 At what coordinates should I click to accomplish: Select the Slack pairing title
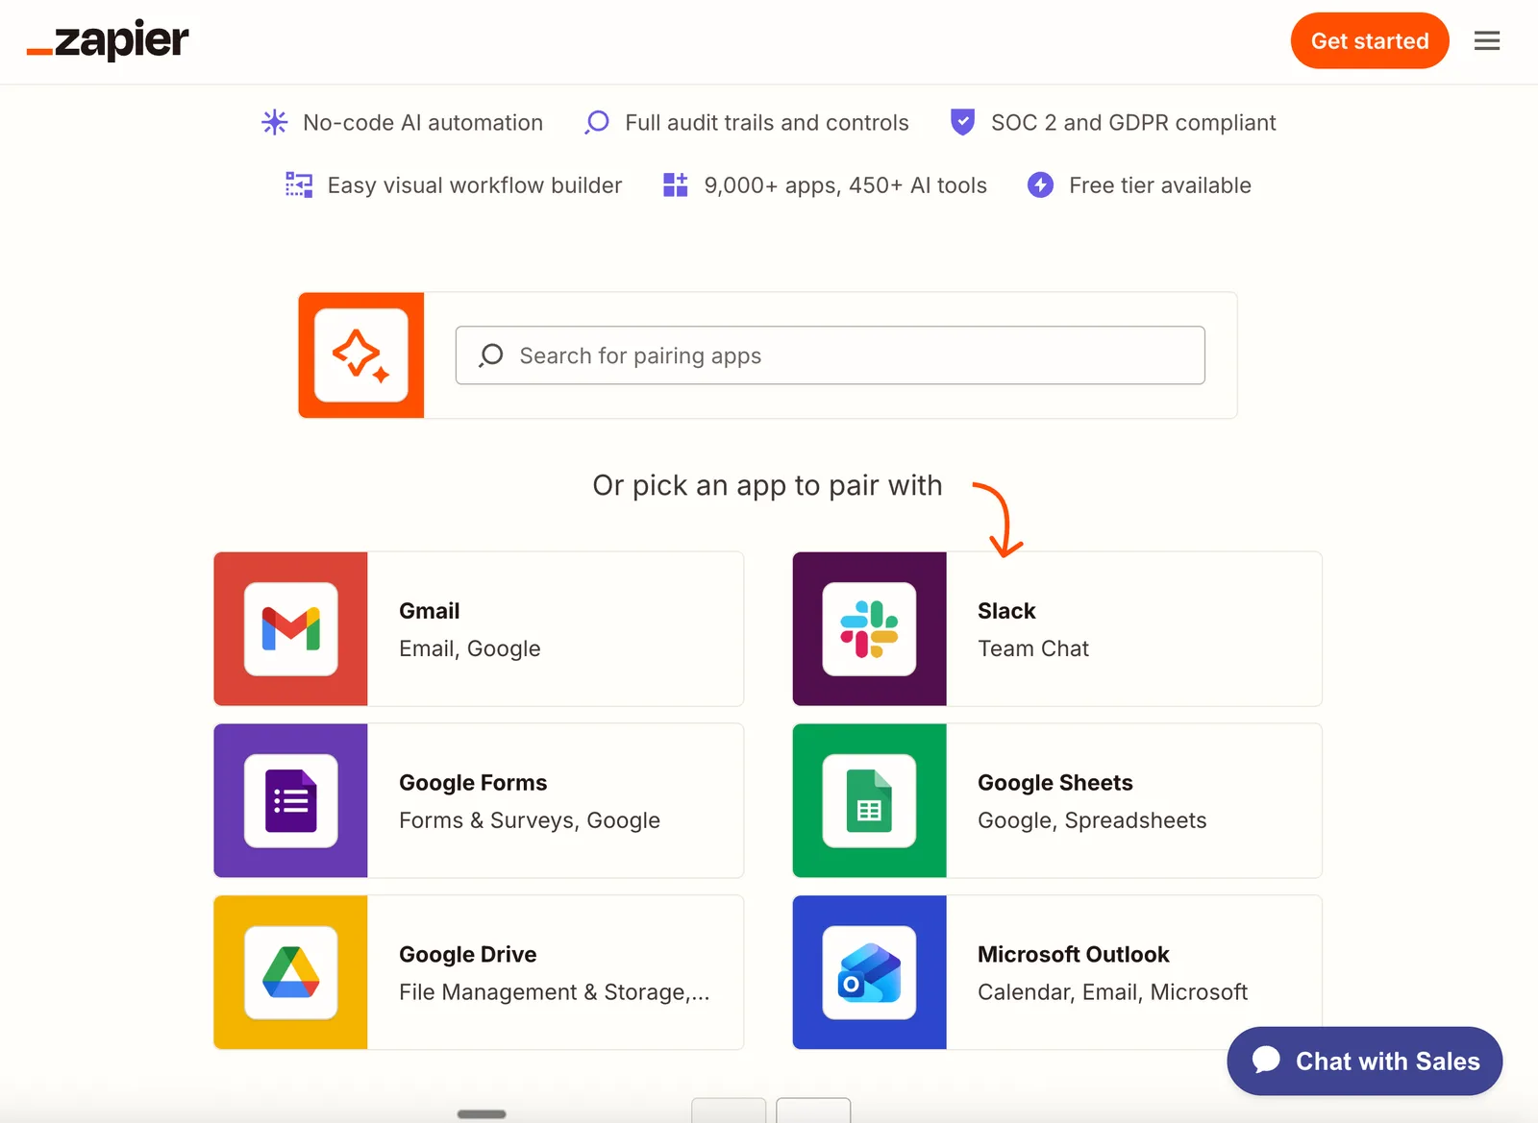pos(1006,611)
